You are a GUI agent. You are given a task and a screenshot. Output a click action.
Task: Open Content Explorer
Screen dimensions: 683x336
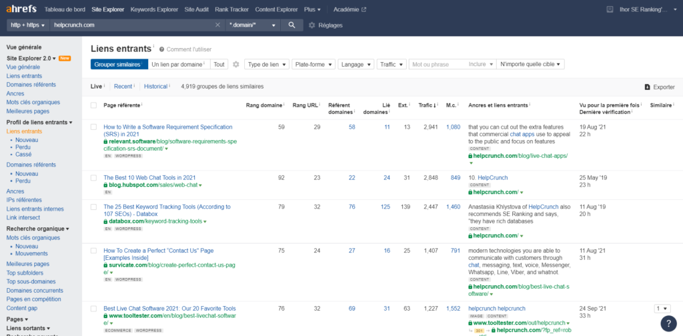point(277,9)
